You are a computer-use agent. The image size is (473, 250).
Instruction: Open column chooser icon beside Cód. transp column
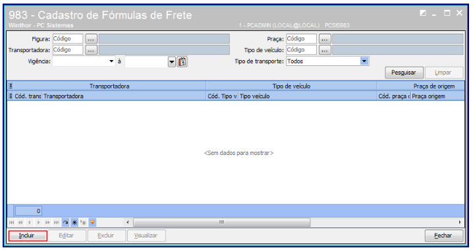11,96
